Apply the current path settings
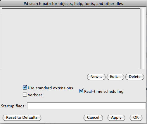Image resolution: width=147 pixels, height=124 pixels. click(116, 118)
